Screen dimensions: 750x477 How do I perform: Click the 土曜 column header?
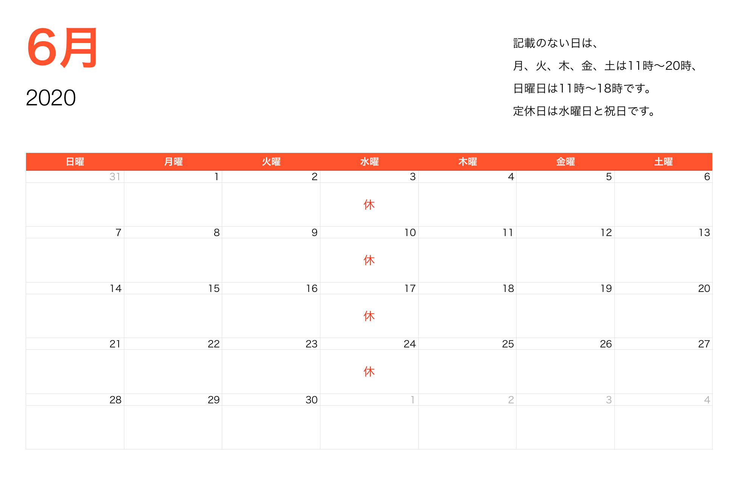pyautogui.click(x=663, y=162)
